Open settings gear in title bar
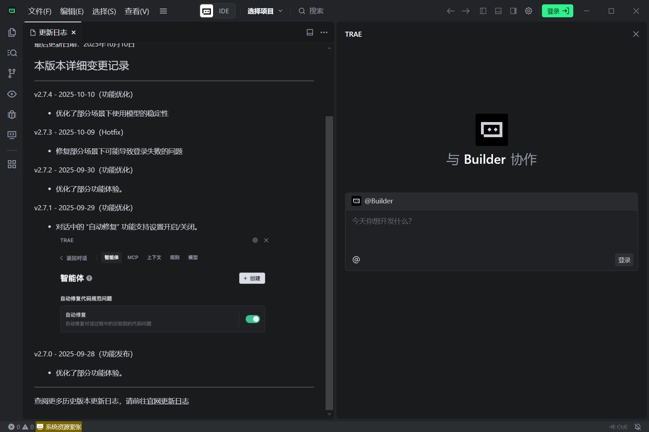The image size is (649, 432). [x=529, y=11]
